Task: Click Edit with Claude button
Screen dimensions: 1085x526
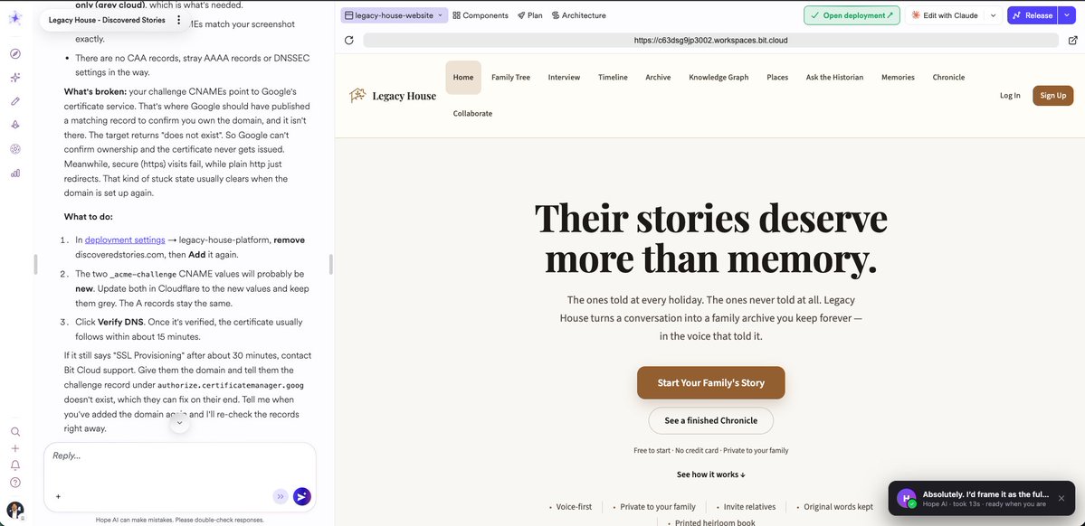Action: coord(946,15)
